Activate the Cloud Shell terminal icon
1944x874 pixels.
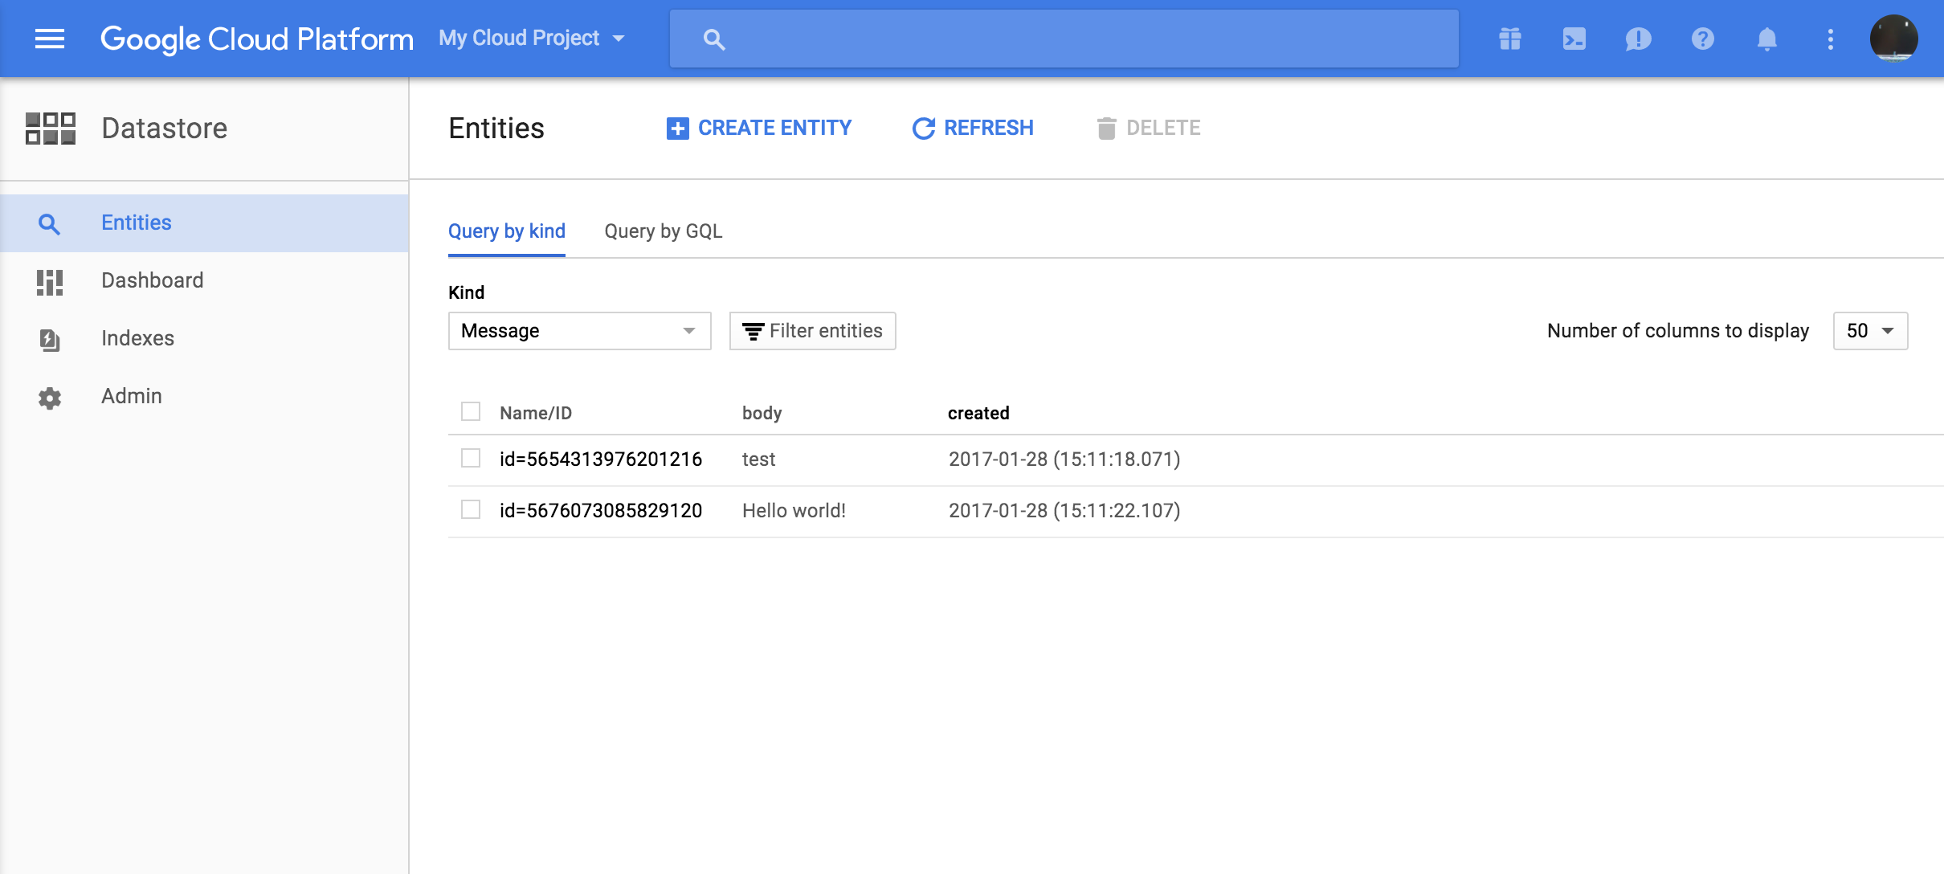pos(1574,39)
